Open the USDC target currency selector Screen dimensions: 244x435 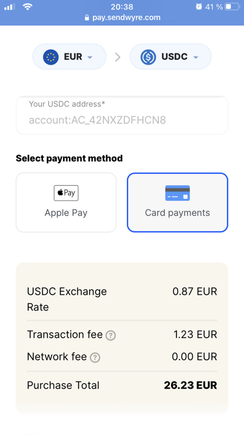pyautogui.click(x=170, y=57)
